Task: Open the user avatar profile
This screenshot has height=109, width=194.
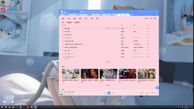Action: pyautogui.click(x=61, y=12)
